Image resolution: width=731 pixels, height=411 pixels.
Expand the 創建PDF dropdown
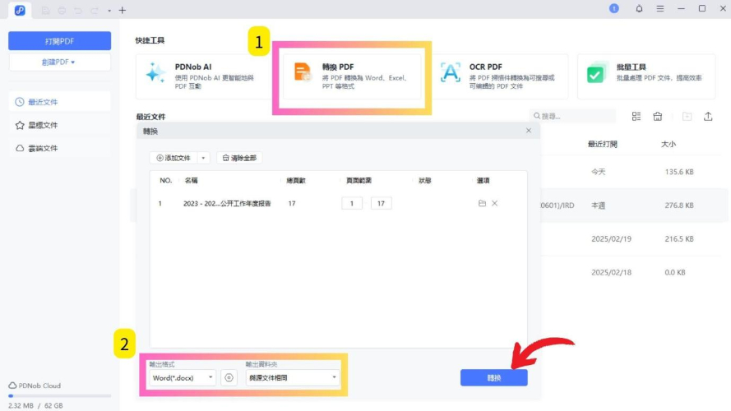click(x=60, y=62)
